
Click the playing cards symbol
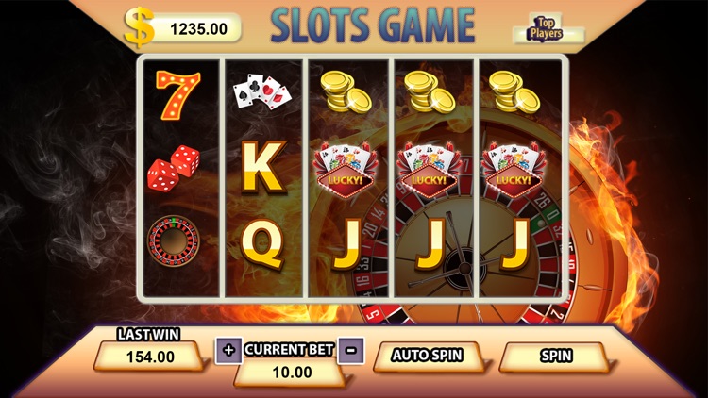pos(261,91)
